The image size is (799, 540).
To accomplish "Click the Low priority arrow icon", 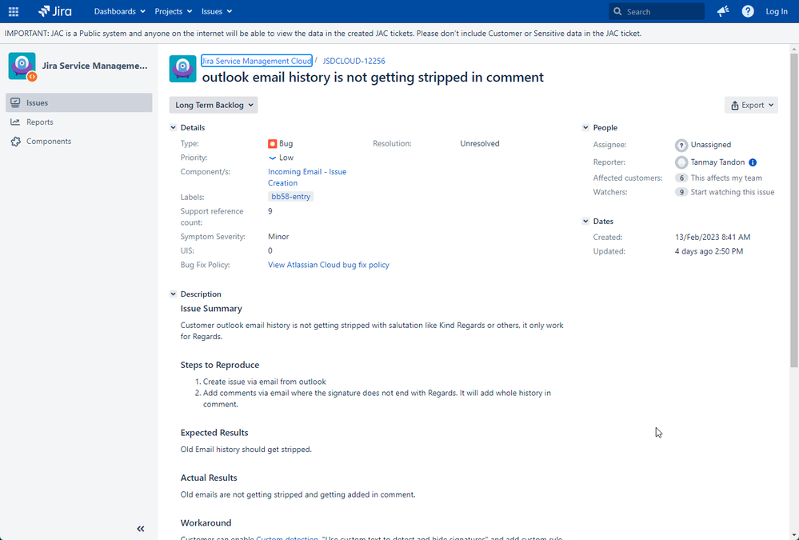I will click(x=272, y=158).
